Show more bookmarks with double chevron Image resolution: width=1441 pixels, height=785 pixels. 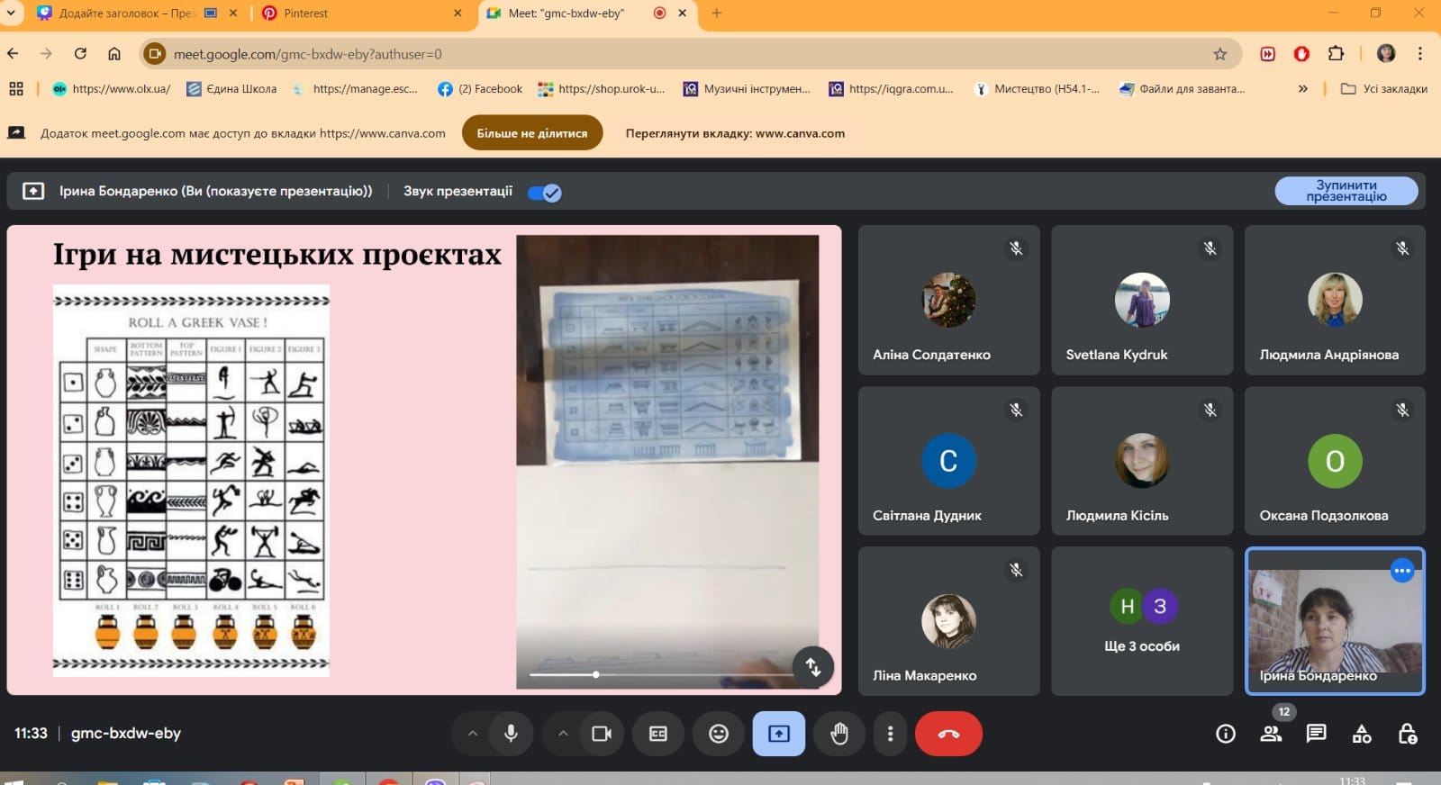(x=1302, y=88)
